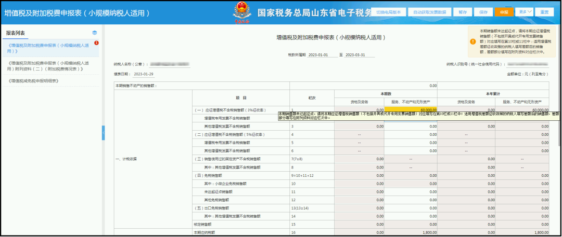Click 应征增值税不含税销售额（3%征收率） label
Screen dimensions: 562x237
point(231,110)
